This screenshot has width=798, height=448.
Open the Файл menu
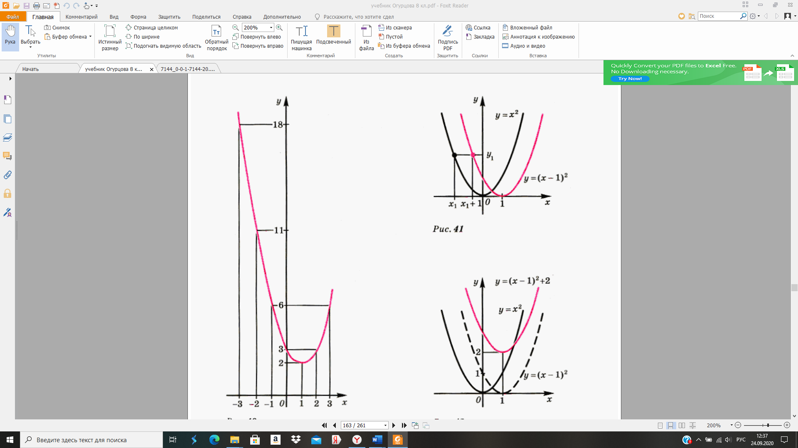pos(13,17)
